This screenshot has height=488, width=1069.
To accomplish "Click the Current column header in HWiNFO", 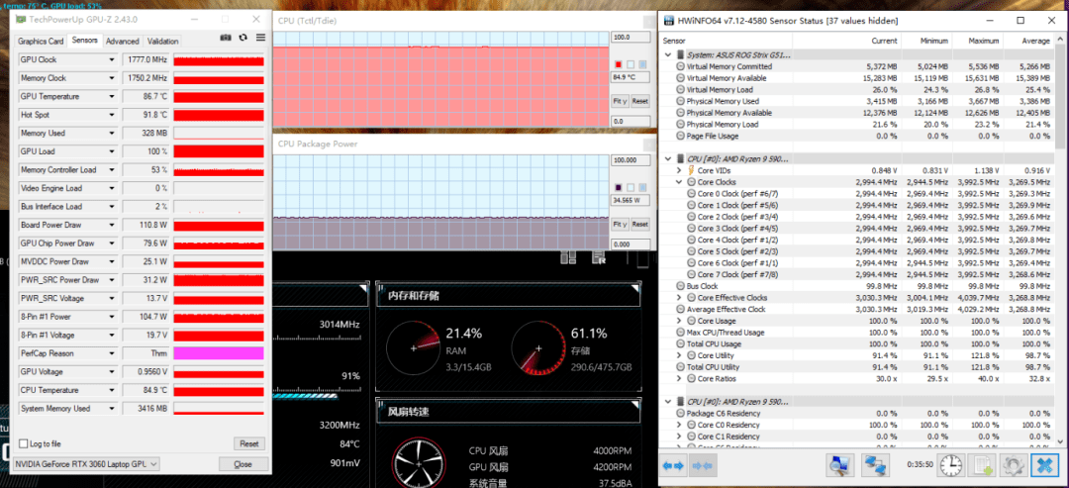I will (884, 41).
